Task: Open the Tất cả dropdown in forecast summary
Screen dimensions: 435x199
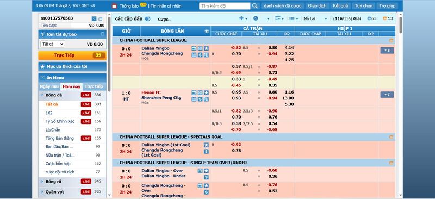Action: pos(53,44)
